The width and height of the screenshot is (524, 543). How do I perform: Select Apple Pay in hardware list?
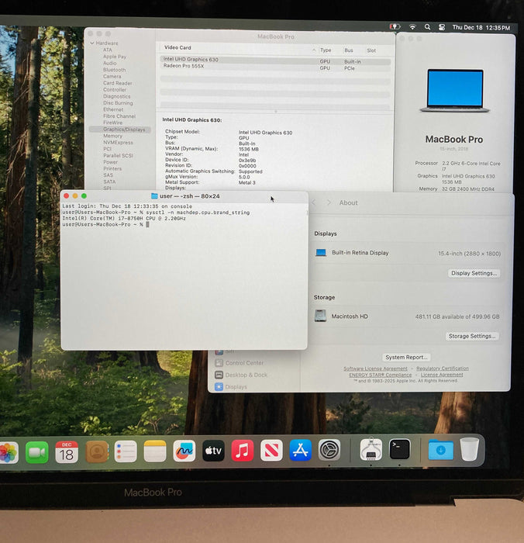pyautogui.click(x=115, y=57)
